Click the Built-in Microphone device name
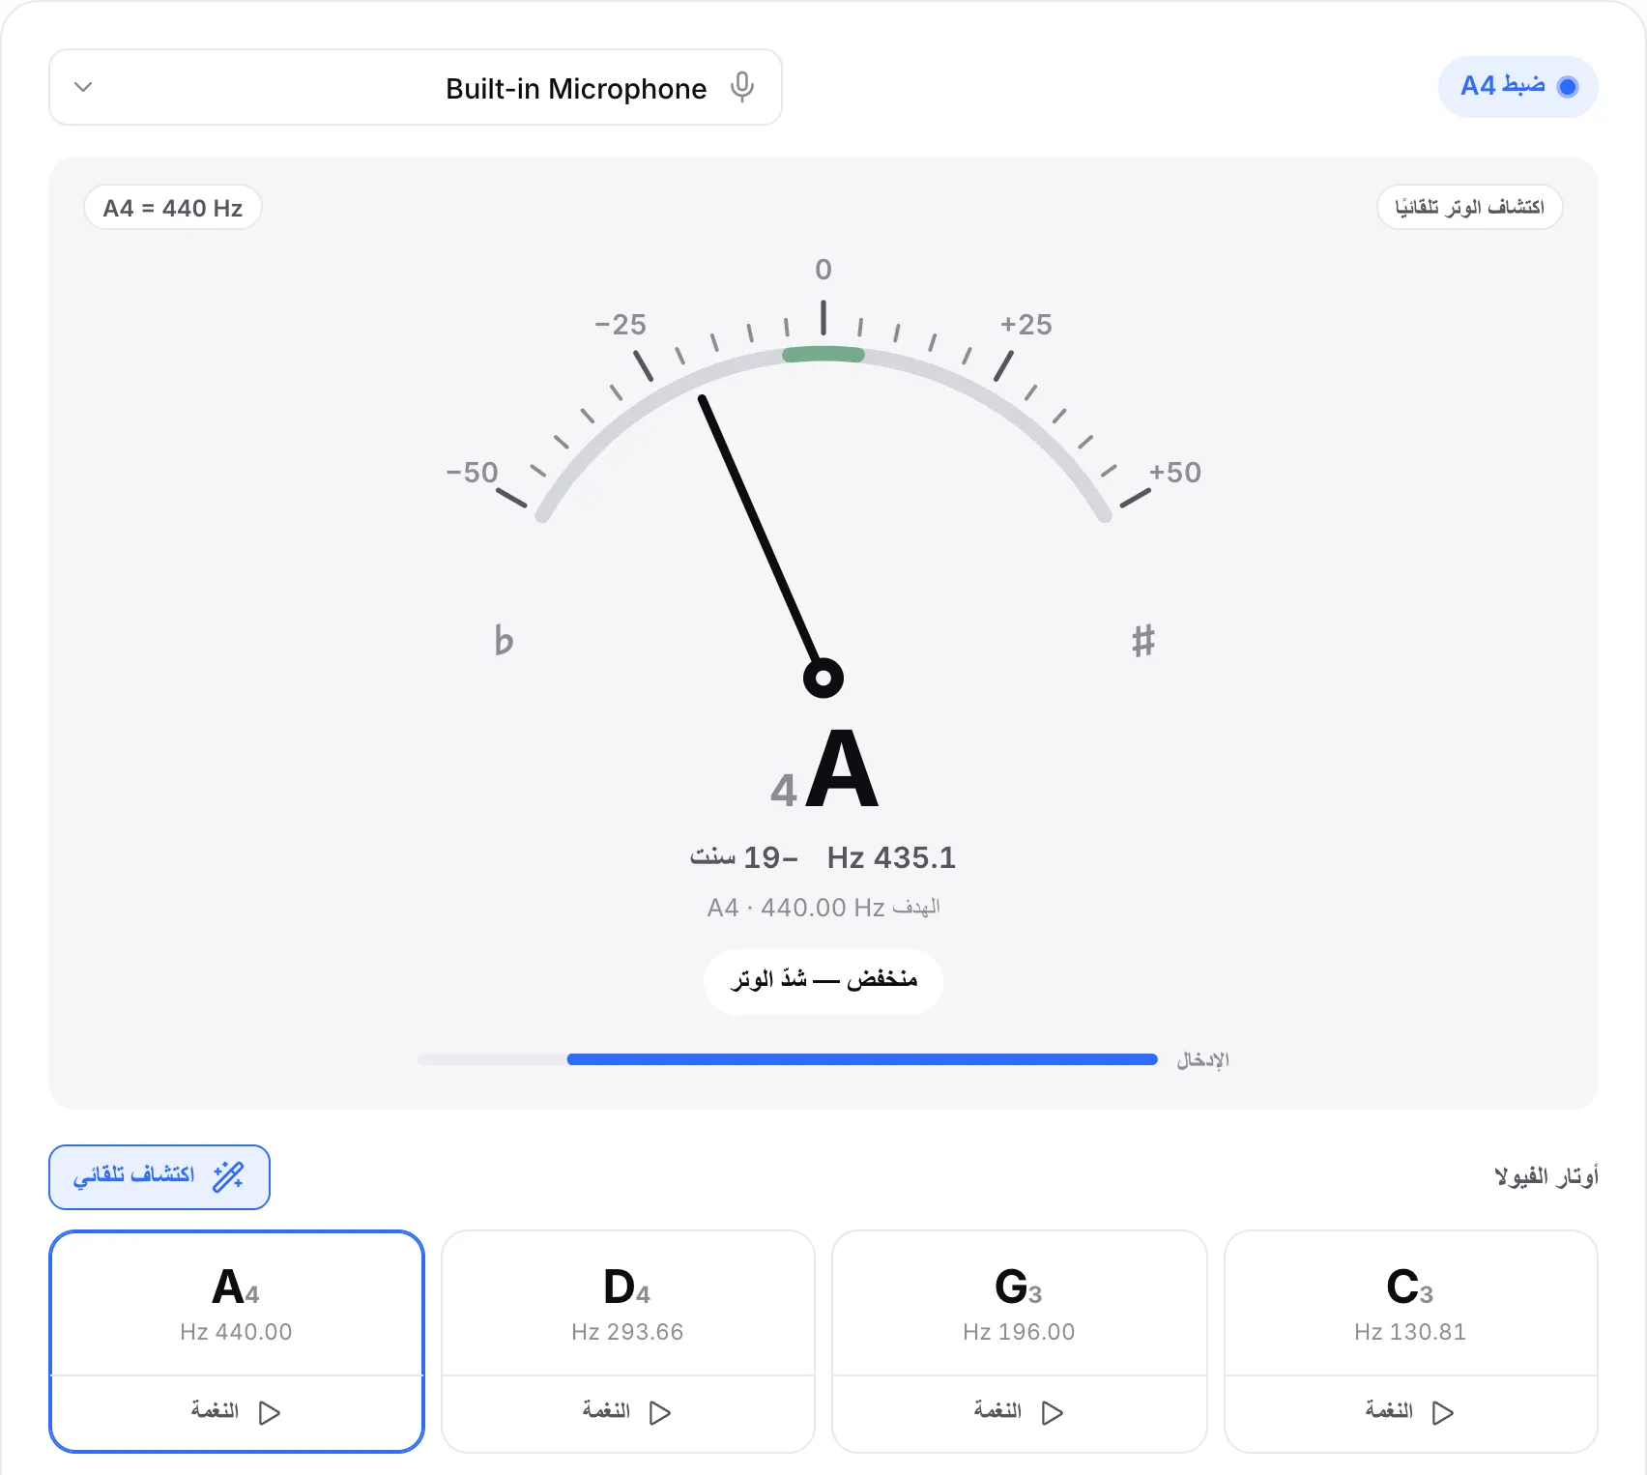 (576, 88)
